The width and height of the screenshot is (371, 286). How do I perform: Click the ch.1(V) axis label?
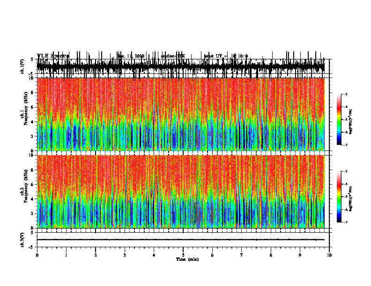click(22, 66)
